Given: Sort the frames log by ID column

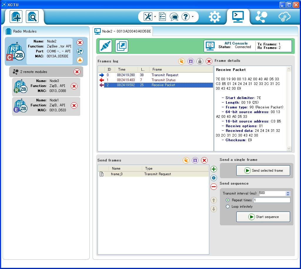Looking at the screenshot, I should click(x=110, y=69).
